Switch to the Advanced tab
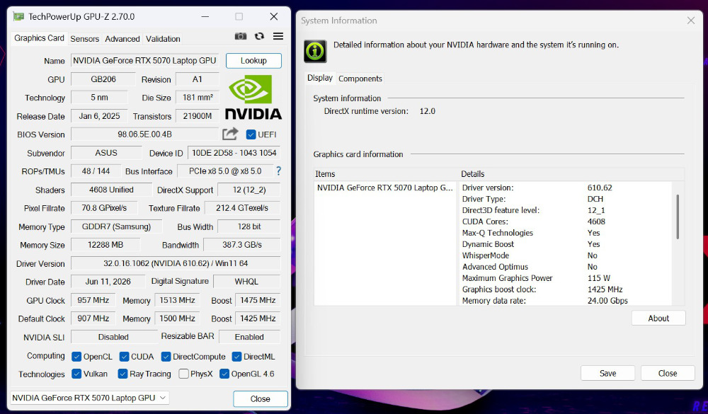This screenshot has width=708, height=414. (122, 39)
